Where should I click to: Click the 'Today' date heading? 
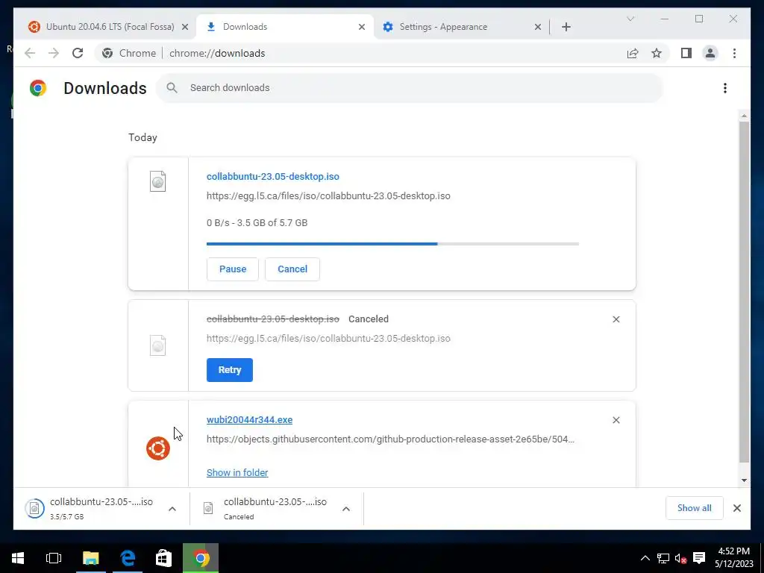[143, 137]
